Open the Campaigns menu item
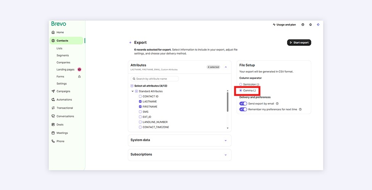Image resolution: width=372 pixels, height=190 pixels. [63, 91]
